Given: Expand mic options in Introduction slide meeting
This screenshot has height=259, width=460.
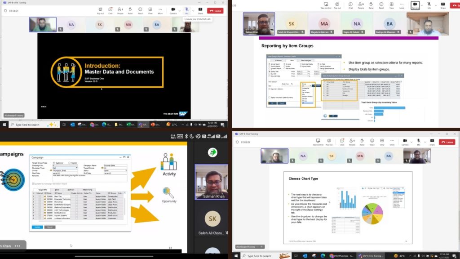Looking at the screenshot, I should (x=193, y=11).
